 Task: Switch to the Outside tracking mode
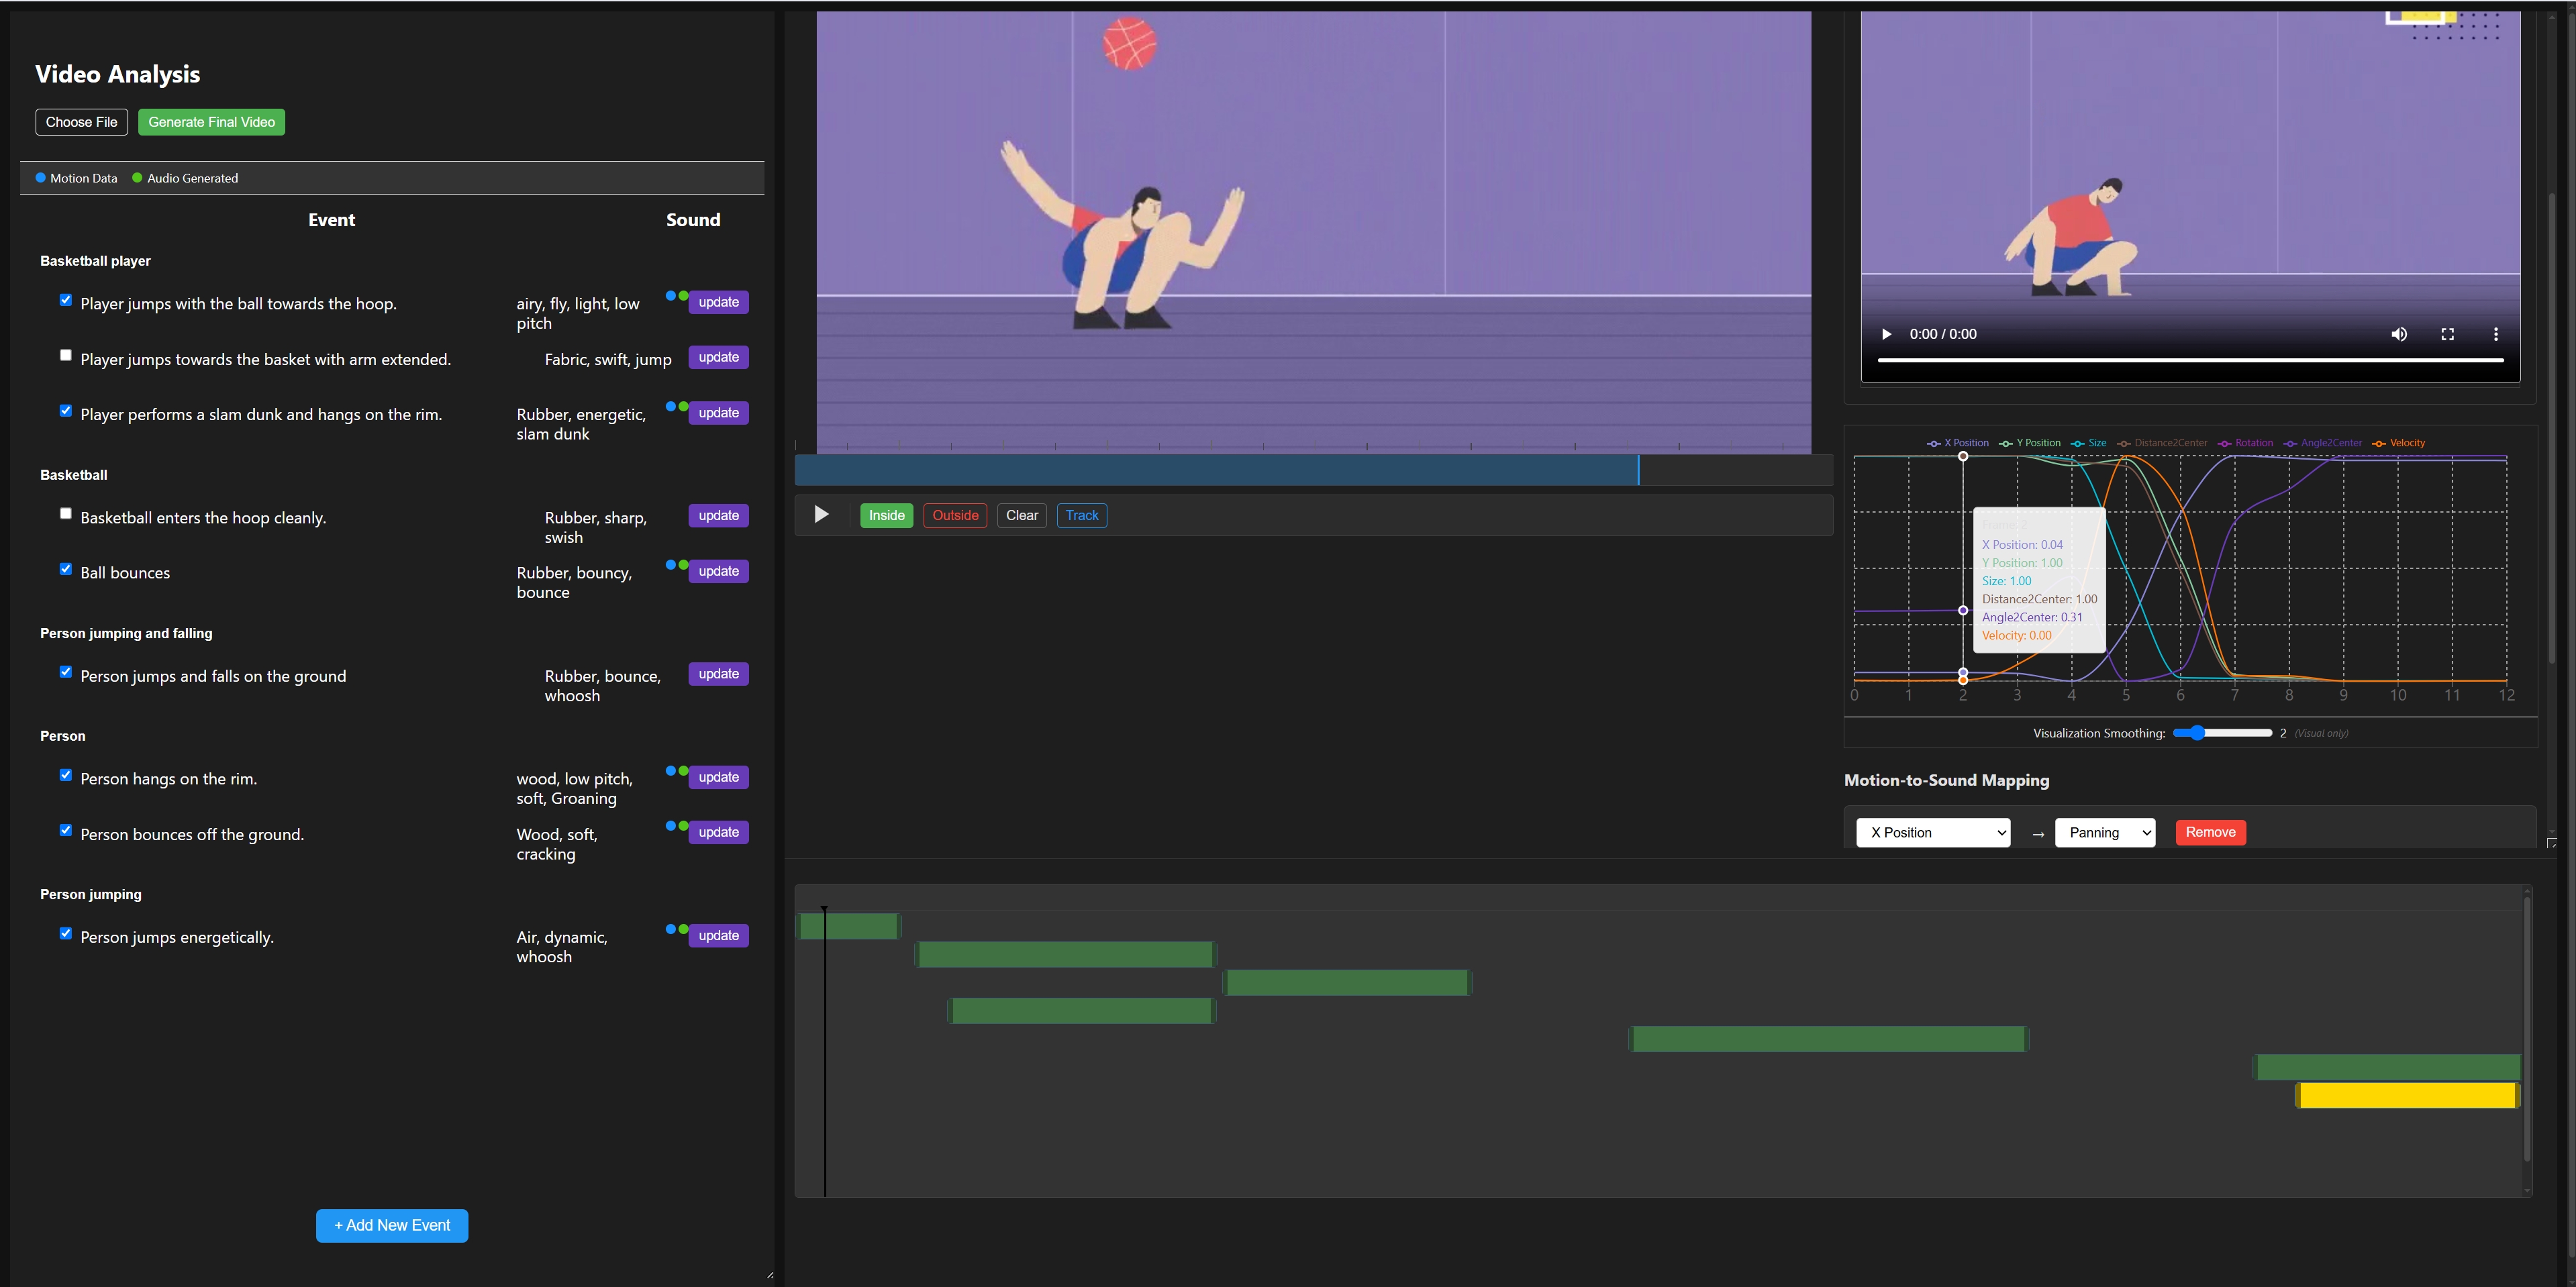pos(954,515)
